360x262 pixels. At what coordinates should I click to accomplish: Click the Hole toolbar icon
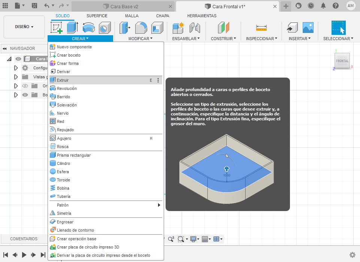(x=105, y=28)
